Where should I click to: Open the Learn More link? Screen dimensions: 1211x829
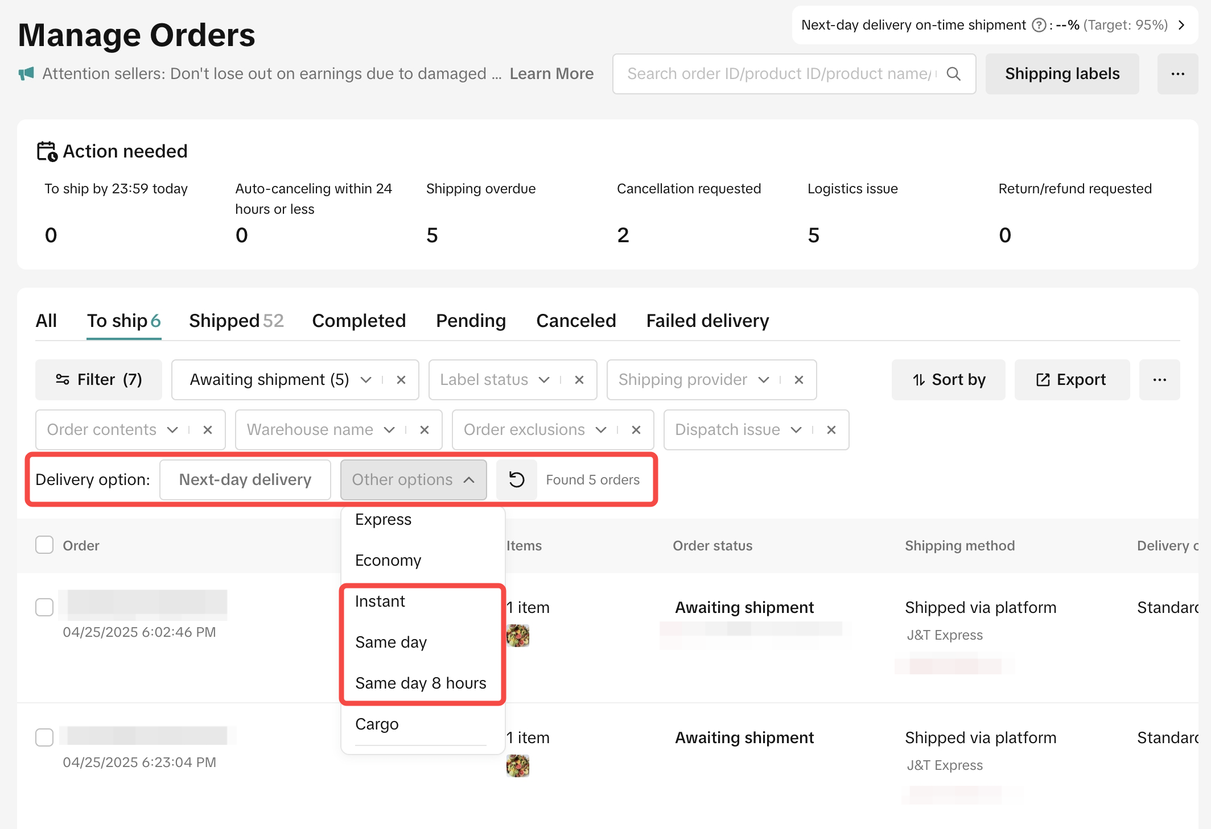click(x=551, y=74)
